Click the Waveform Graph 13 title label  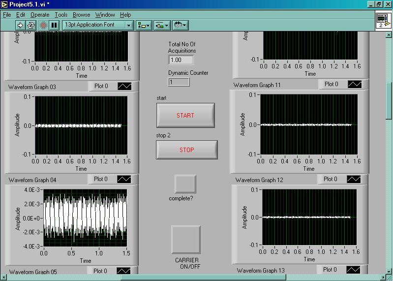coord(261,271)
